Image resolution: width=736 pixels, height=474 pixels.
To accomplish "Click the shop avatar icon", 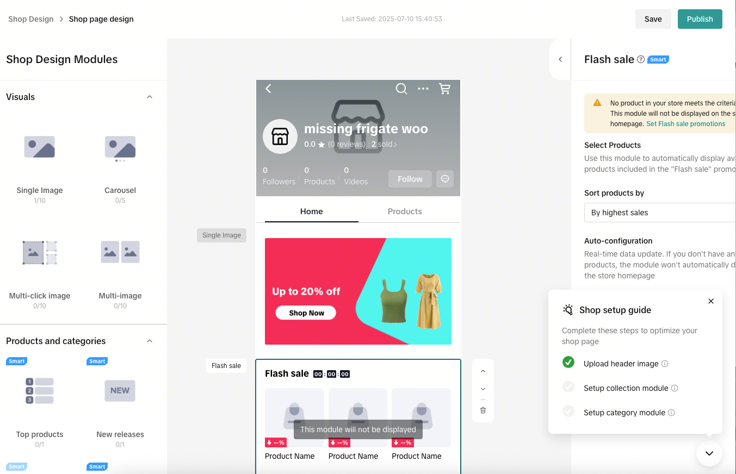I will (x=280, y=136).
